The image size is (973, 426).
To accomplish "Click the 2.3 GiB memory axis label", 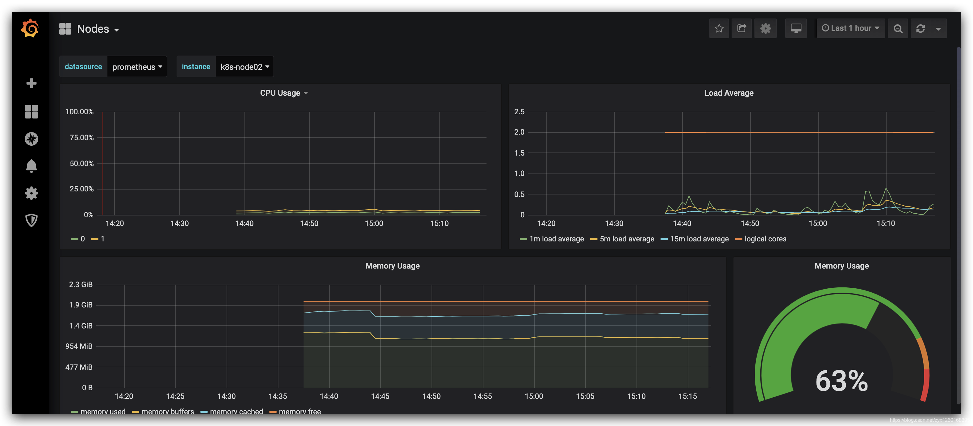I will [81, 284].
